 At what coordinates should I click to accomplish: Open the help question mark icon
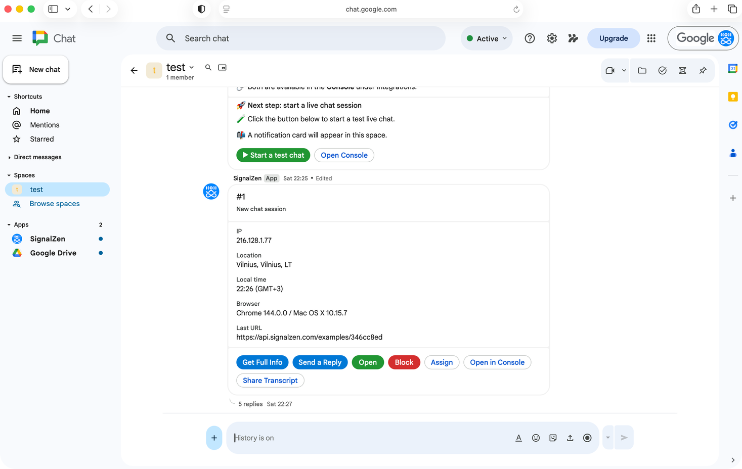[x=530, y=38]
